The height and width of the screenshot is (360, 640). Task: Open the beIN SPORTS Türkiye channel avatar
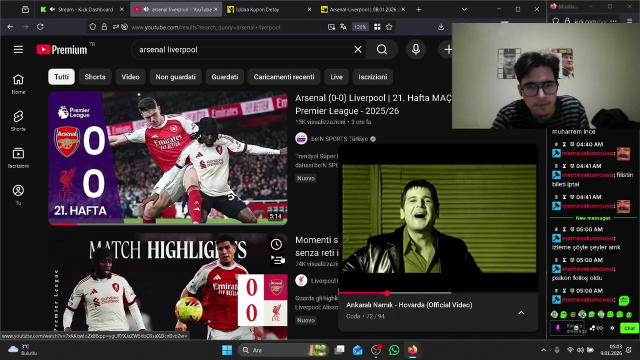(x=301, y=138)
